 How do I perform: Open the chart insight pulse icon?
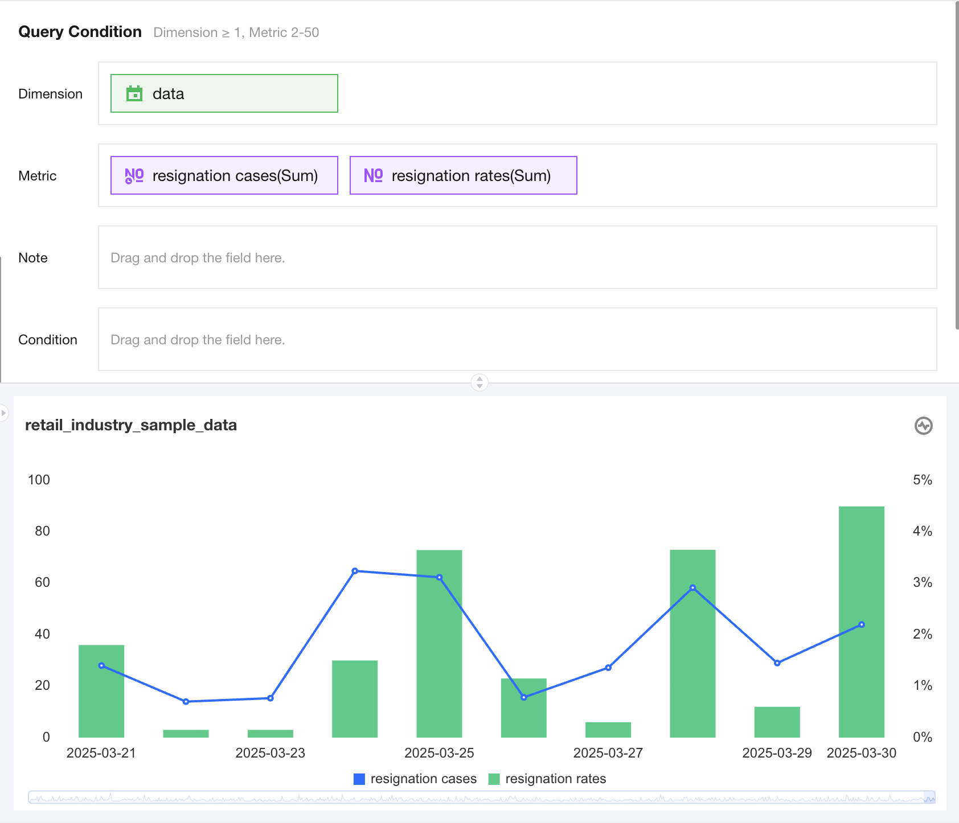pos(923,426)
